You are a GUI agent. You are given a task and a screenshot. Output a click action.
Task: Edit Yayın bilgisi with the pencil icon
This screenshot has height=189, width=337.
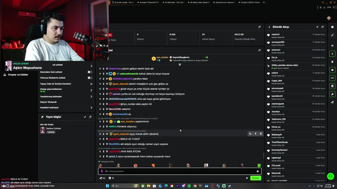pyautogui.click(x=85, y=117)
